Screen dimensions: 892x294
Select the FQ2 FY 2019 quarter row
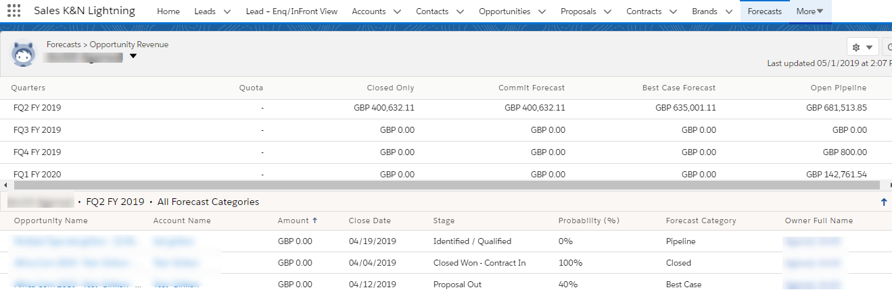tap(446, 107)
